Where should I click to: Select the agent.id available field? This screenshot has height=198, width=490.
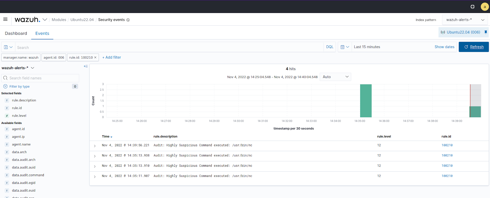18,129
